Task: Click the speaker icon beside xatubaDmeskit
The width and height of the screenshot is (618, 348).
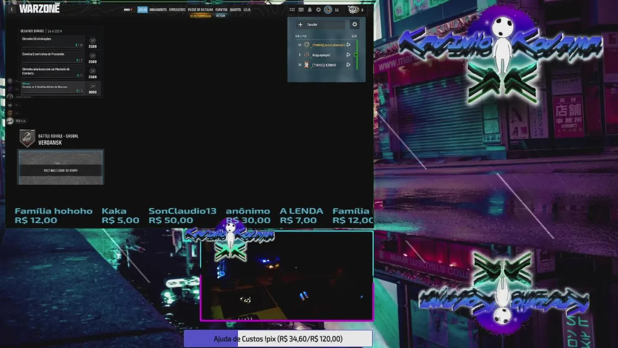Action: pos(348,45)
